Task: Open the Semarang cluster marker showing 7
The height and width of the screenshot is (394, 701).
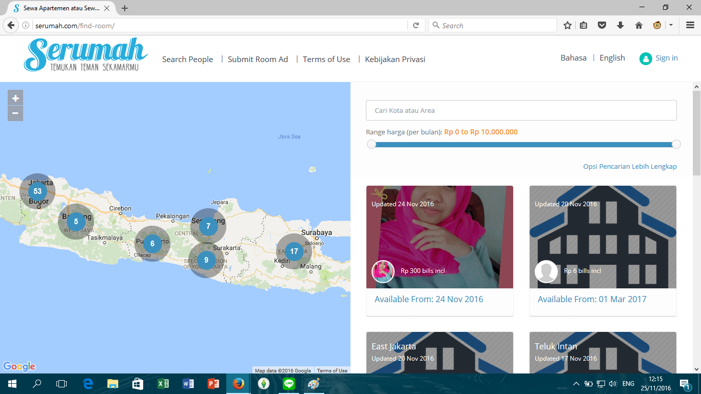Action: pos(208,226)
